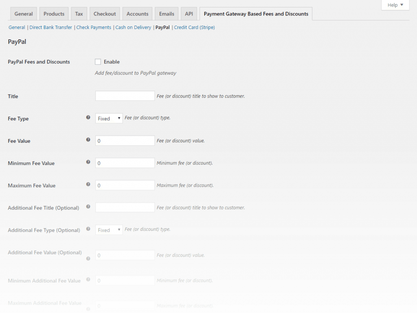The height and width of the screenshot is (313, 417).
Task: Enable PayPal Fees and Discounts checkbox
Action: (98, 62)
